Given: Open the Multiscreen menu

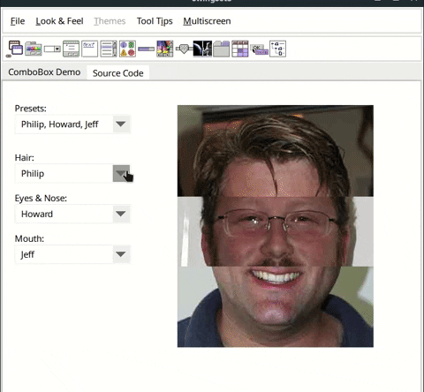Looking at the screenshot, I should (207, 21).
